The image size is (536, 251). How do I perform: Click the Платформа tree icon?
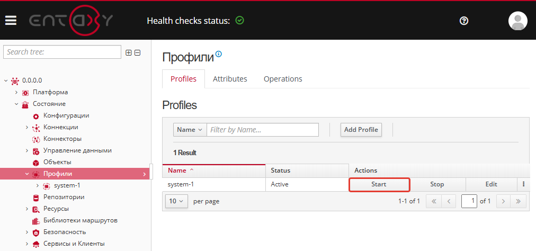pyautogui.click(x=25, y=93)
